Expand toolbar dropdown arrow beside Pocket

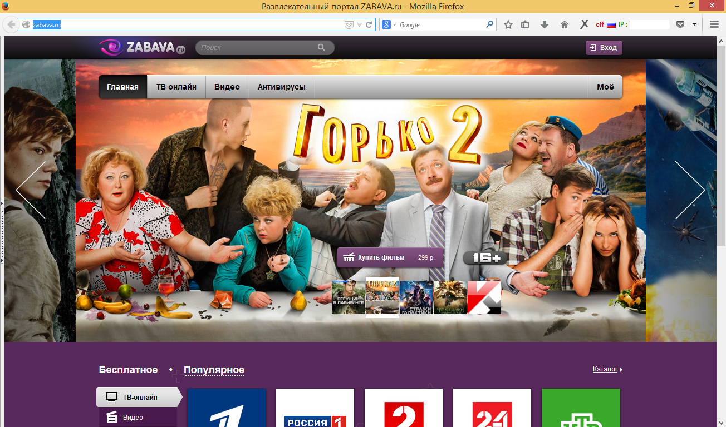pos(695,24)
